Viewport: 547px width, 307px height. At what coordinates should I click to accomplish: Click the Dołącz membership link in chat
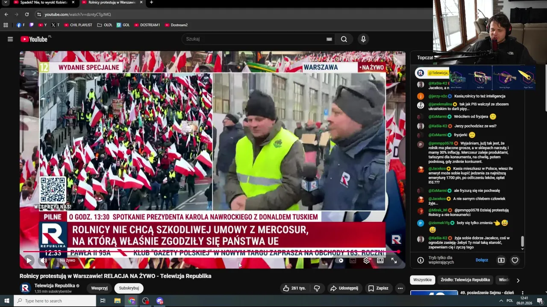pos(482,260)
